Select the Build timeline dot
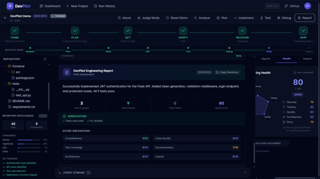The image size is (320, 179). click(x=108, y=48)
